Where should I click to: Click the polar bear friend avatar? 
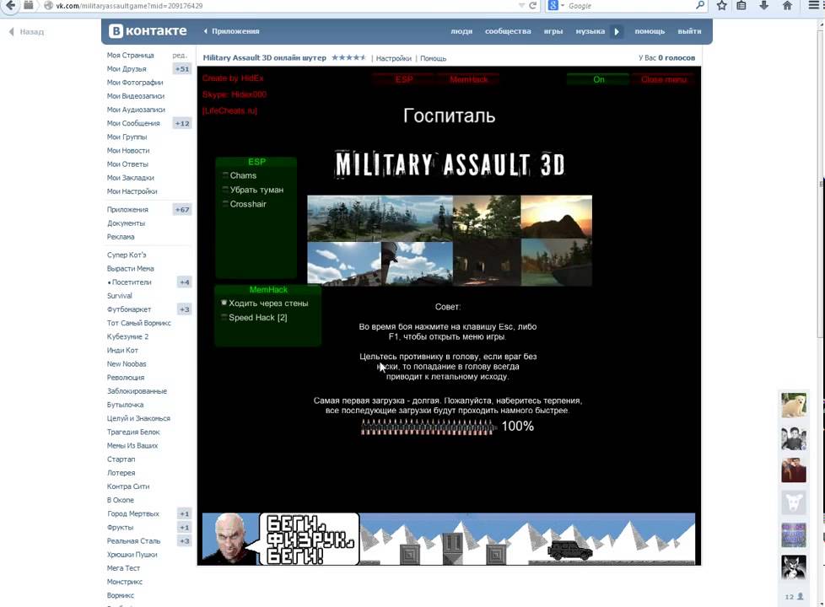794,405
